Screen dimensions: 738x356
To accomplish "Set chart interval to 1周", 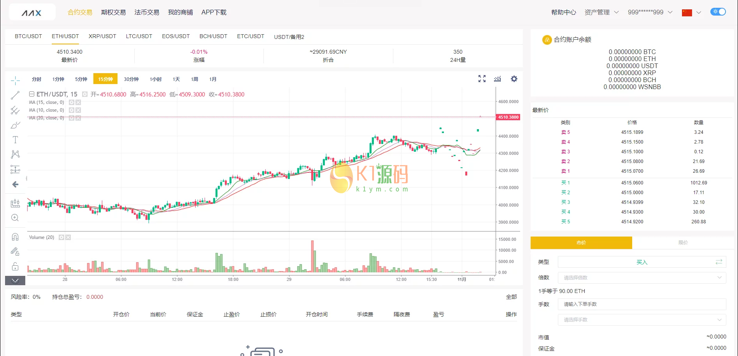I will 195,79.
